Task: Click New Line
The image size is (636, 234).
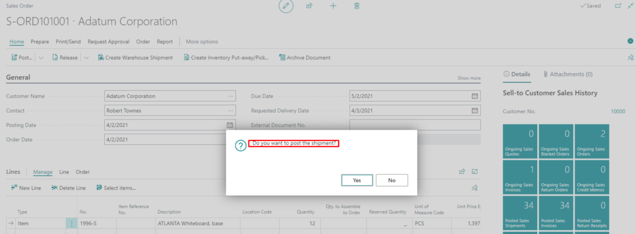Action: (x=26, y=188)
